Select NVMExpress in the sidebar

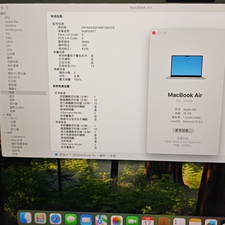(14, 30)
